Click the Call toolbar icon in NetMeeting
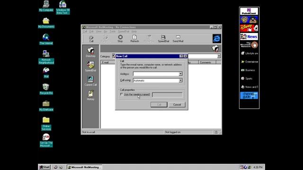Viewport: 303px width, 170px height. [91, 39]
